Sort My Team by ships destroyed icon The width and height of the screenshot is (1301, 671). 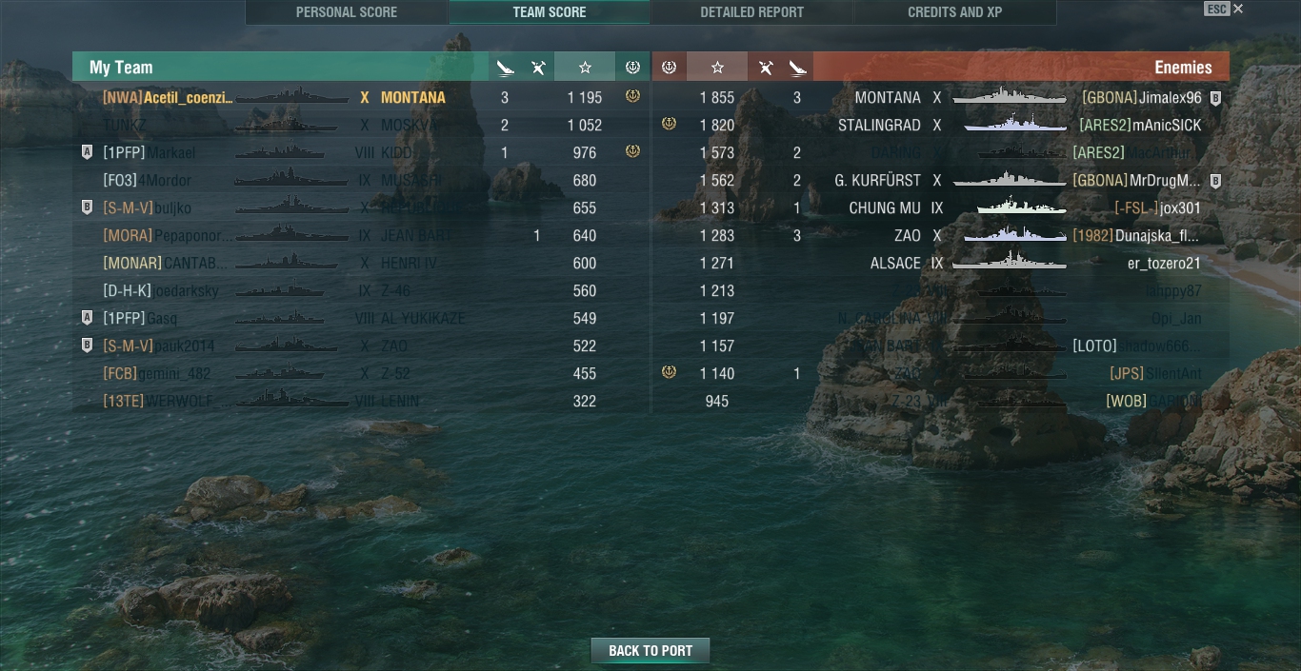point(506,68)
